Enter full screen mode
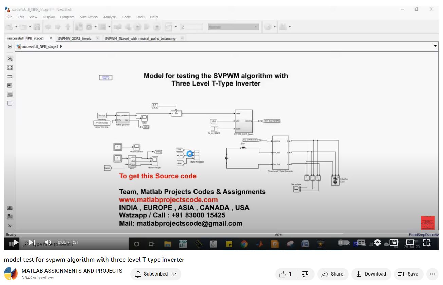This screenshot has height=285, width=443. pyautogui.click(x=427, y=242)
